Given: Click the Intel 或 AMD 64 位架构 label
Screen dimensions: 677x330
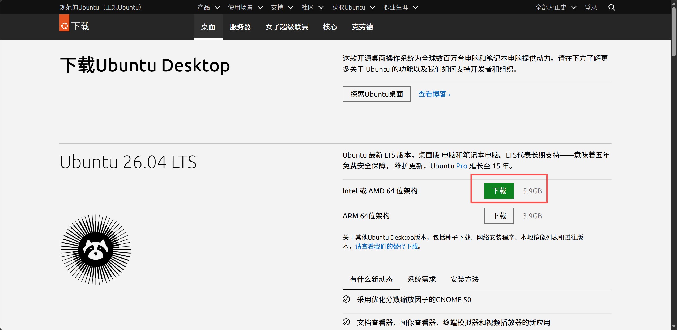Looking at the screenshot, I should click(x=380, y=191).
